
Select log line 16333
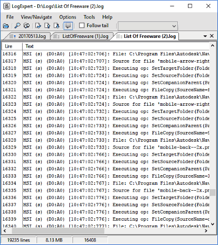(106, 176)
